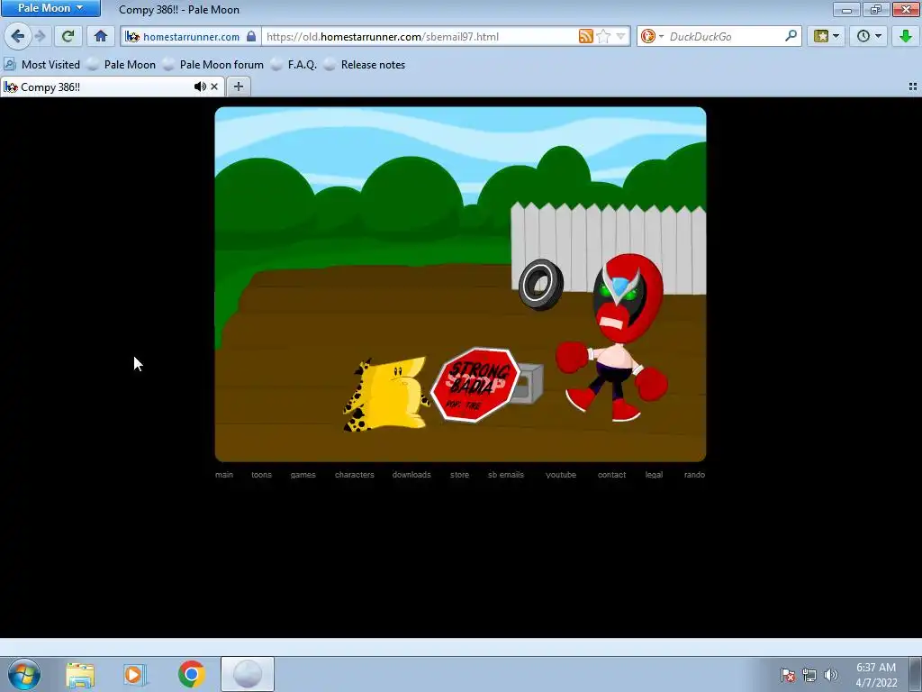Open the DuckDuckGo search engine selector

point(652,36)
